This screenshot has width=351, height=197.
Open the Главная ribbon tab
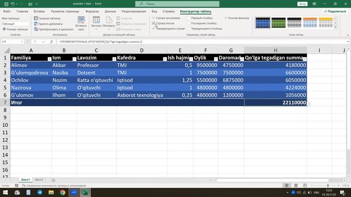tap(22, 11)
